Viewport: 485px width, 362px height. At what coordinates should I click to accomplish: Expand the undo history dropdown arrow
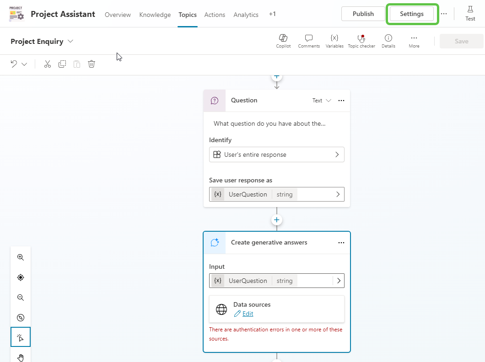[x=25, y=64]
